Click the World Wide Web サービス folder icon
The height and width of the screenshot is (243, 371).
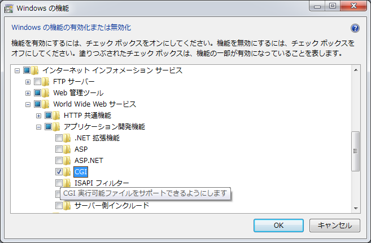coord(45,104)
